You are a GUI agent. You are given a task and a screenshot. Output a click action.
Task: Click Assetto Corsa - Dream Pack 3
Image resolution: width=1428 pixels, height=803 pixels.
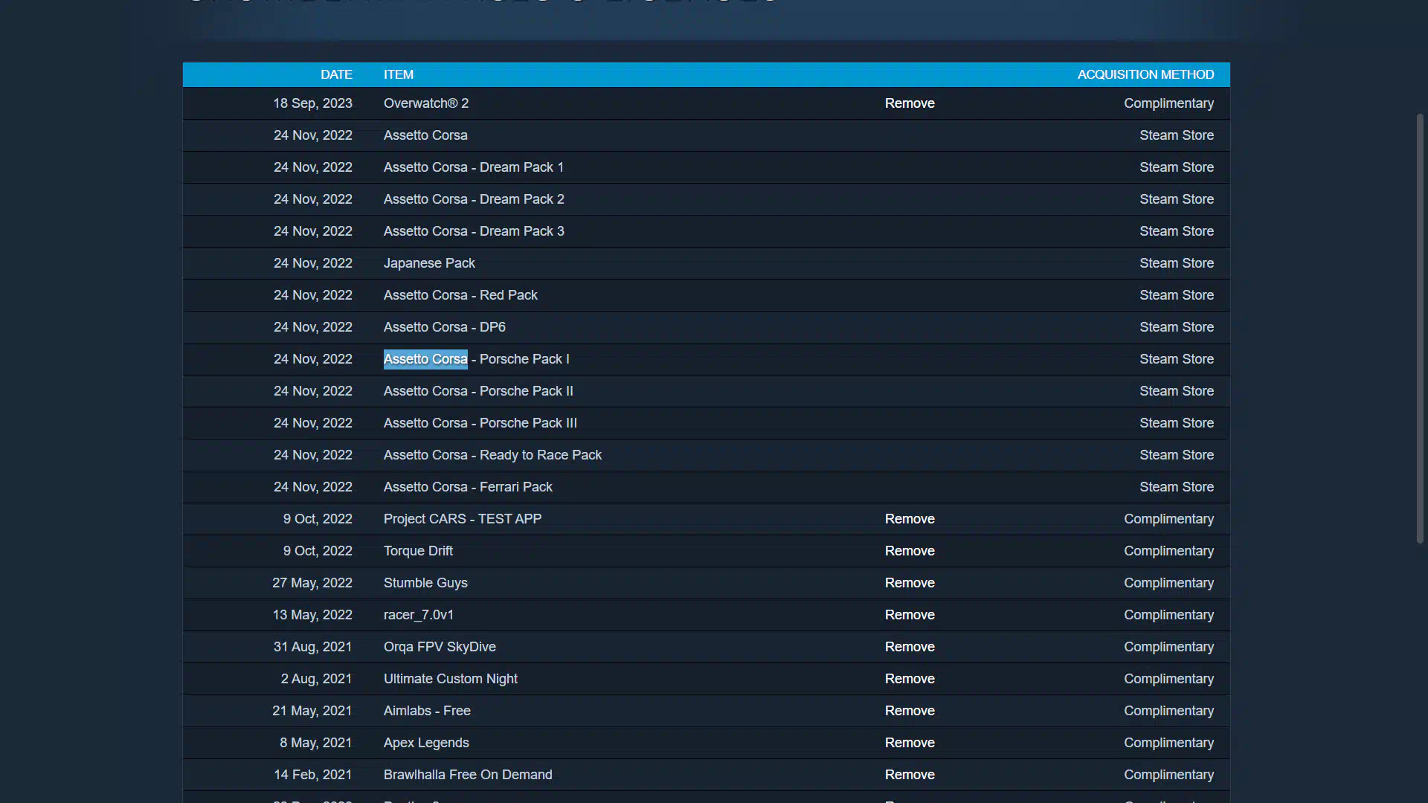(474, 231)
